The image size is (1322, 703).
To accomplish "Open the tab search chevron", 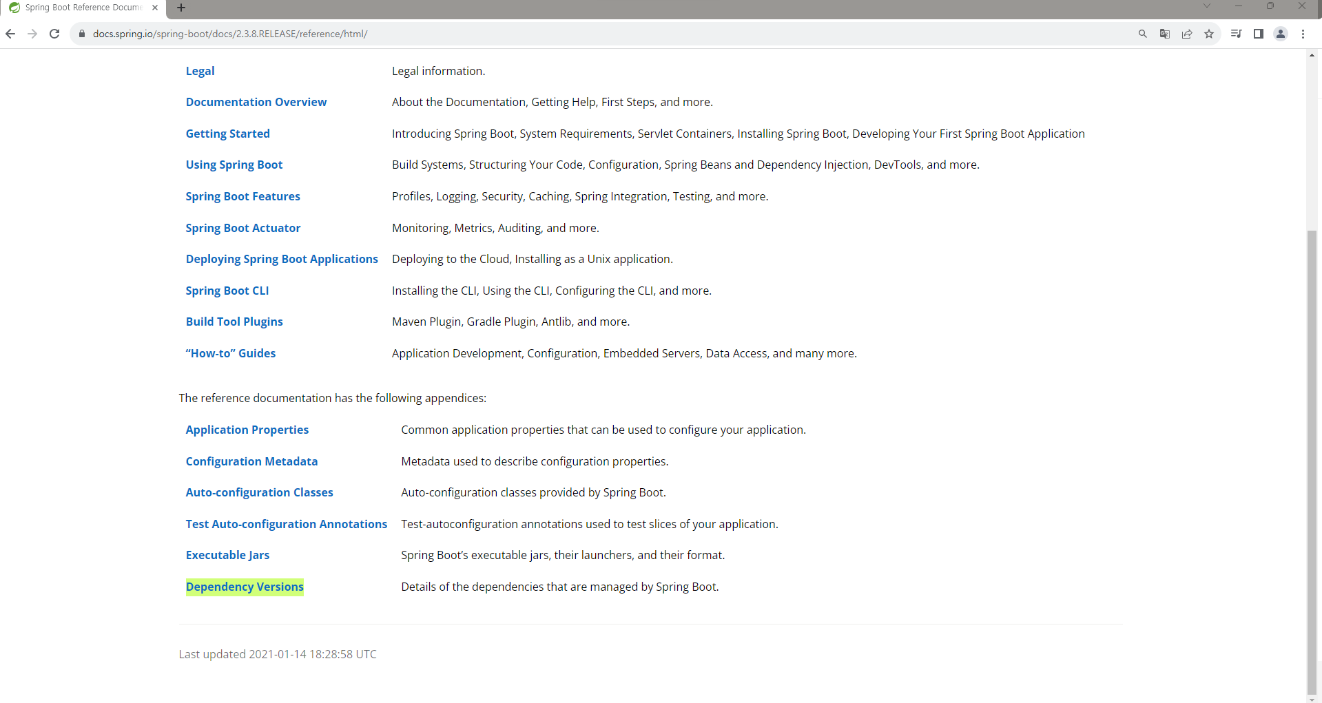I will (1206, 6).
